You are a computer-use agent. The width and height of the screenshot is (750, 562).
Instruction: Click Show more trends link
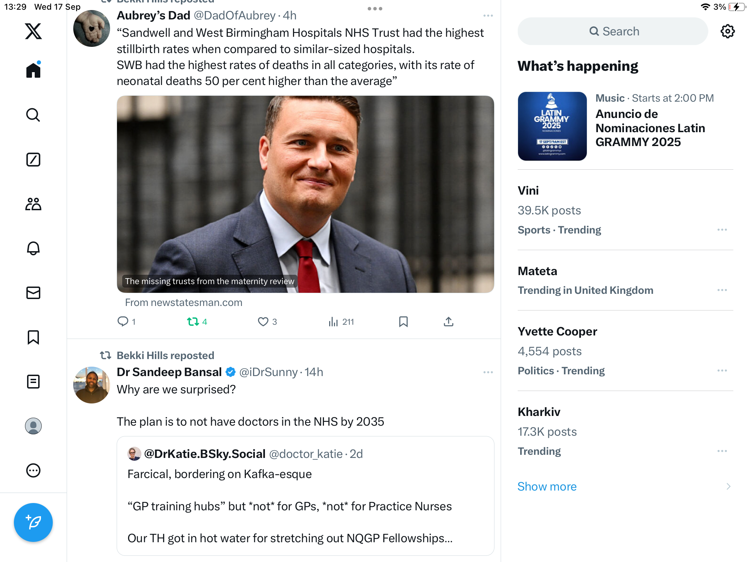[547, 486]
